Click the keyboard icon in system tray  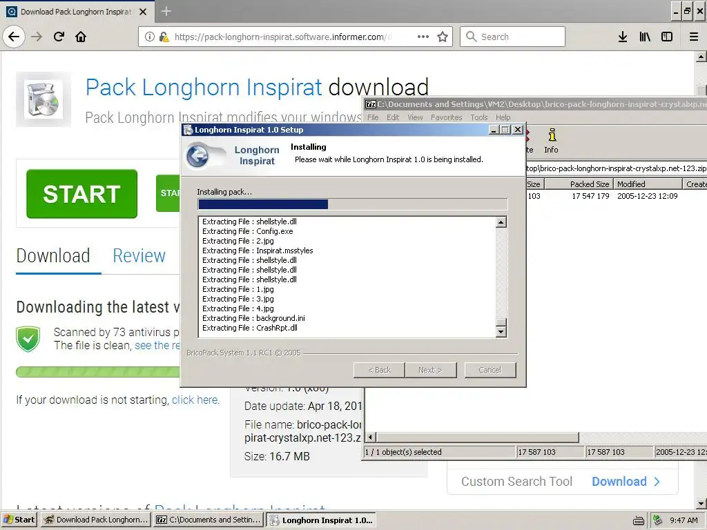639,520
